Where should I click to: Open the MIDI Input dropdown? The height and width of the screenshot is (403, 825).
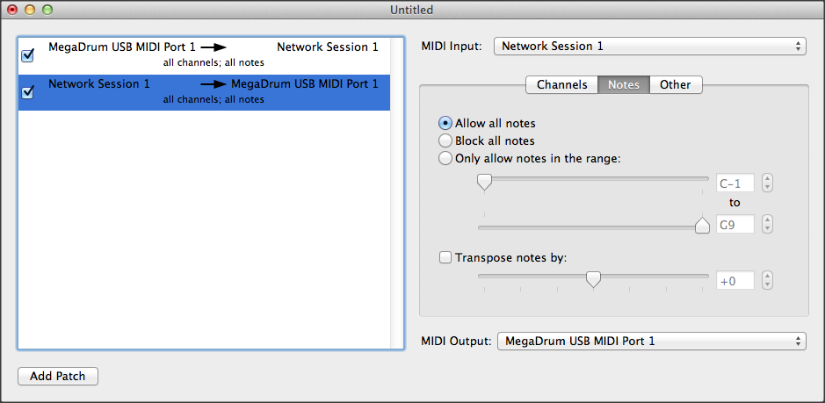[x=650, y=46]
